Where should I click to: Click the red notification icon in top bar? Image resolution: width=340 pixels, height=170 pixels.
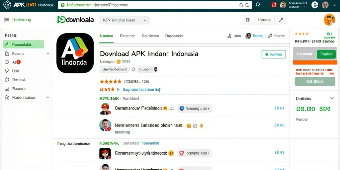274,5
